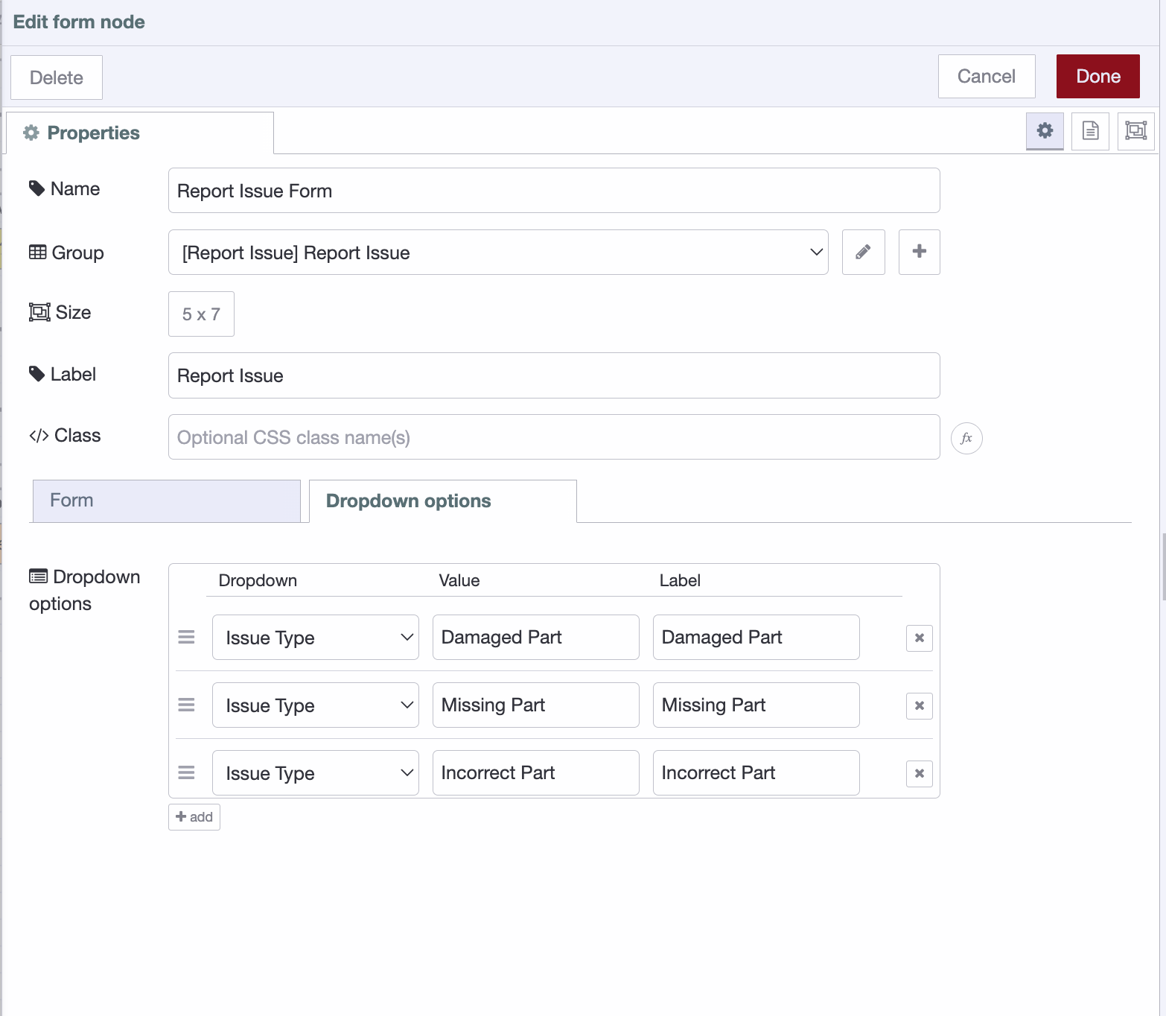
Task: Click the Dropdown column header
Action: coord(258,580)
